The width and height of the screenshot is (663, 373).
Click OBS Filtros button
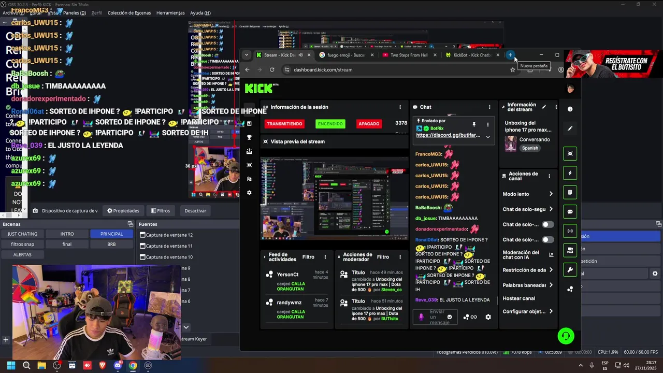coord(161,211)
